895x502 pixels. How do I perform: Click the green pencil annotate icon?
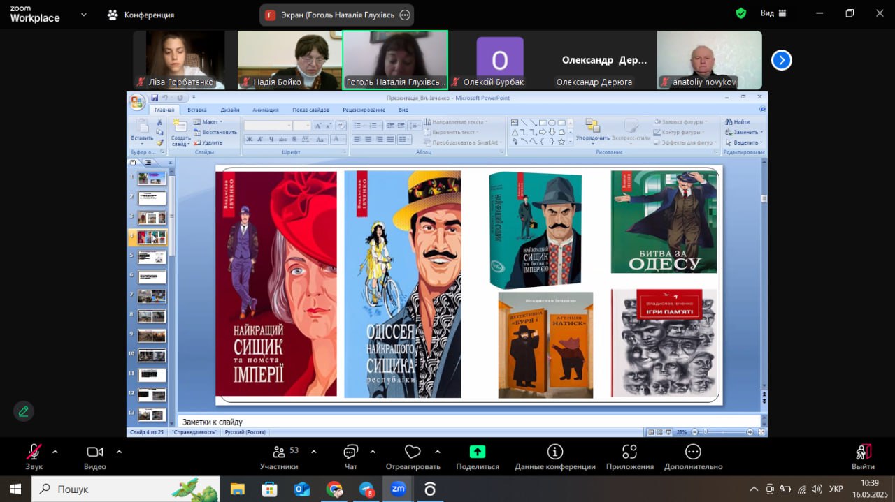click(24, 411)
